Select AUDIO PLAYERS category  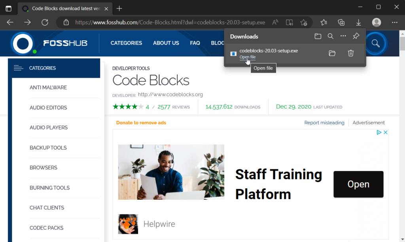click(49, 128)
